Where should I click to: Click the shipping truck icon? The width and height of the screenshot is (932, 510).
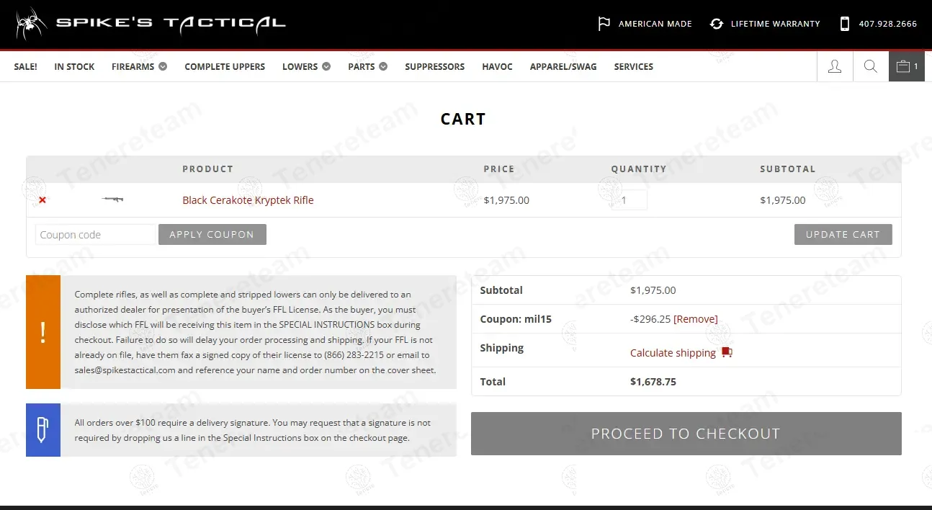[726, 352]
